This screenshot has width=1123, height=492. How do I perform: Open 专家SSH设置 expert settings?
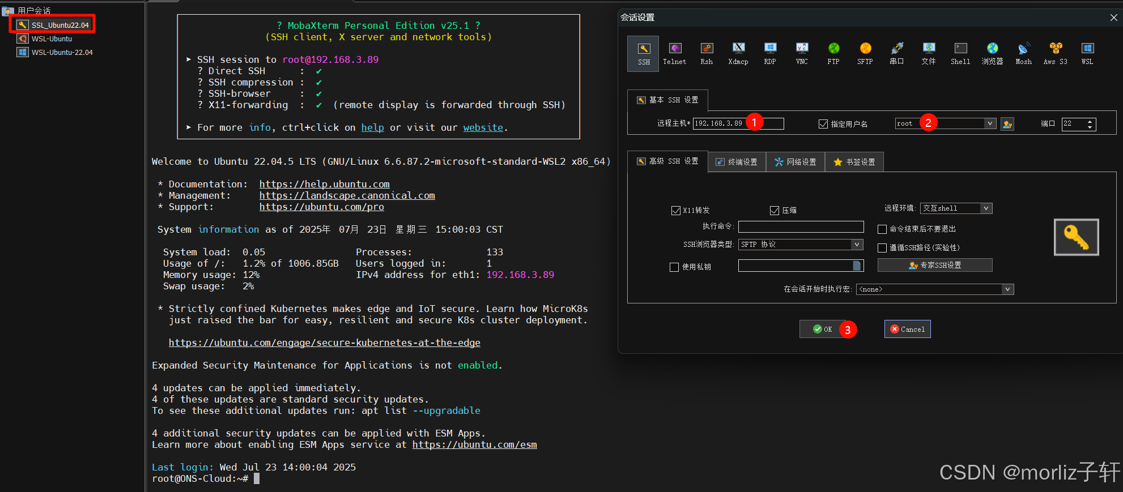[x=935, y=265]
